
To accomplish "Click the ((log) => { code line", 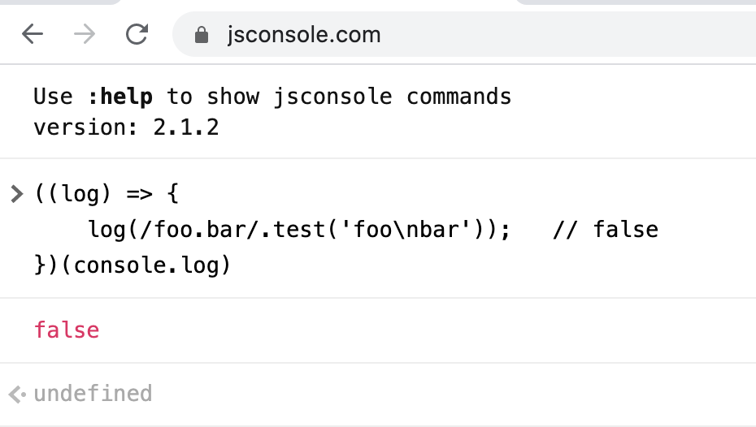I will 106,194.
